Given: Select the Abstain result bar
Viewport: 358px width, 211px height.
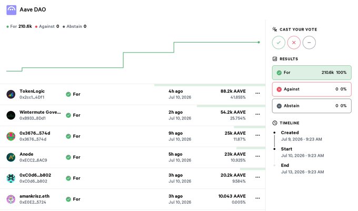Looking at the screenshot, I should (312, 106).
